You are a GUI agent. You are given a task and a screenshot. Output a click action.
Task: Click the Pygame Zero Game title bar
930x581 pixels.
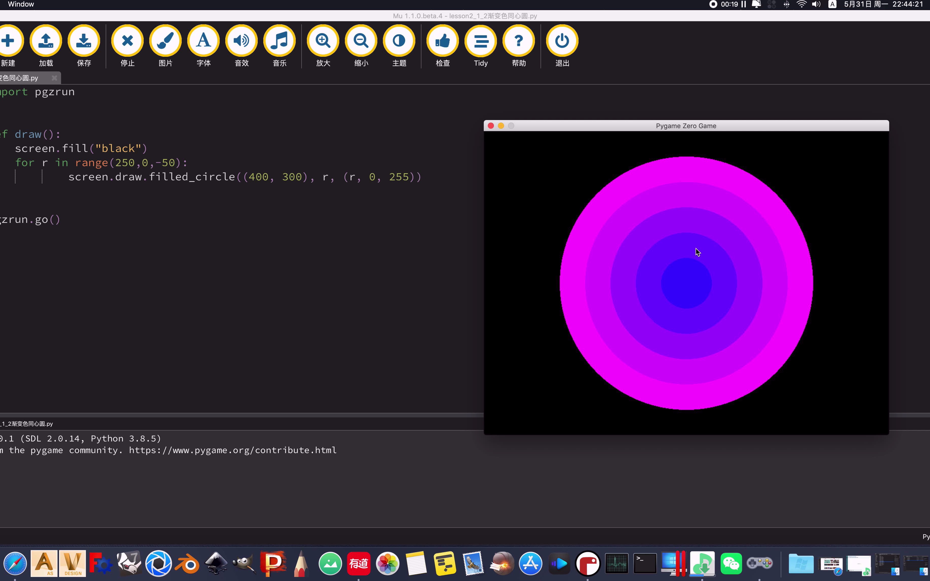point(686,126)
